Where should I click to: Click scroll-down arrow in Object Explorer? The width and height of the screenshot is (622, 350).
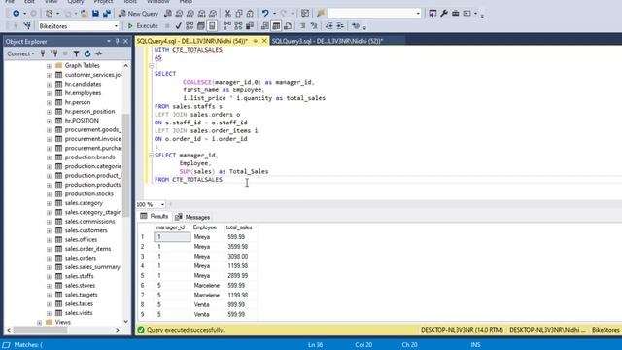[125, 322]
